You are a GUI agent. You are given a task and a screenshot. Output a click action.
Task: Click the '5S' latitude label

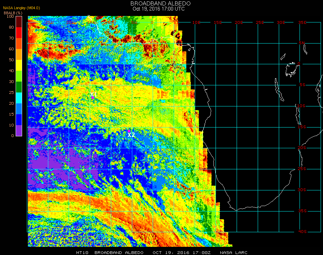pyautogui.click(x=302, y=85)
